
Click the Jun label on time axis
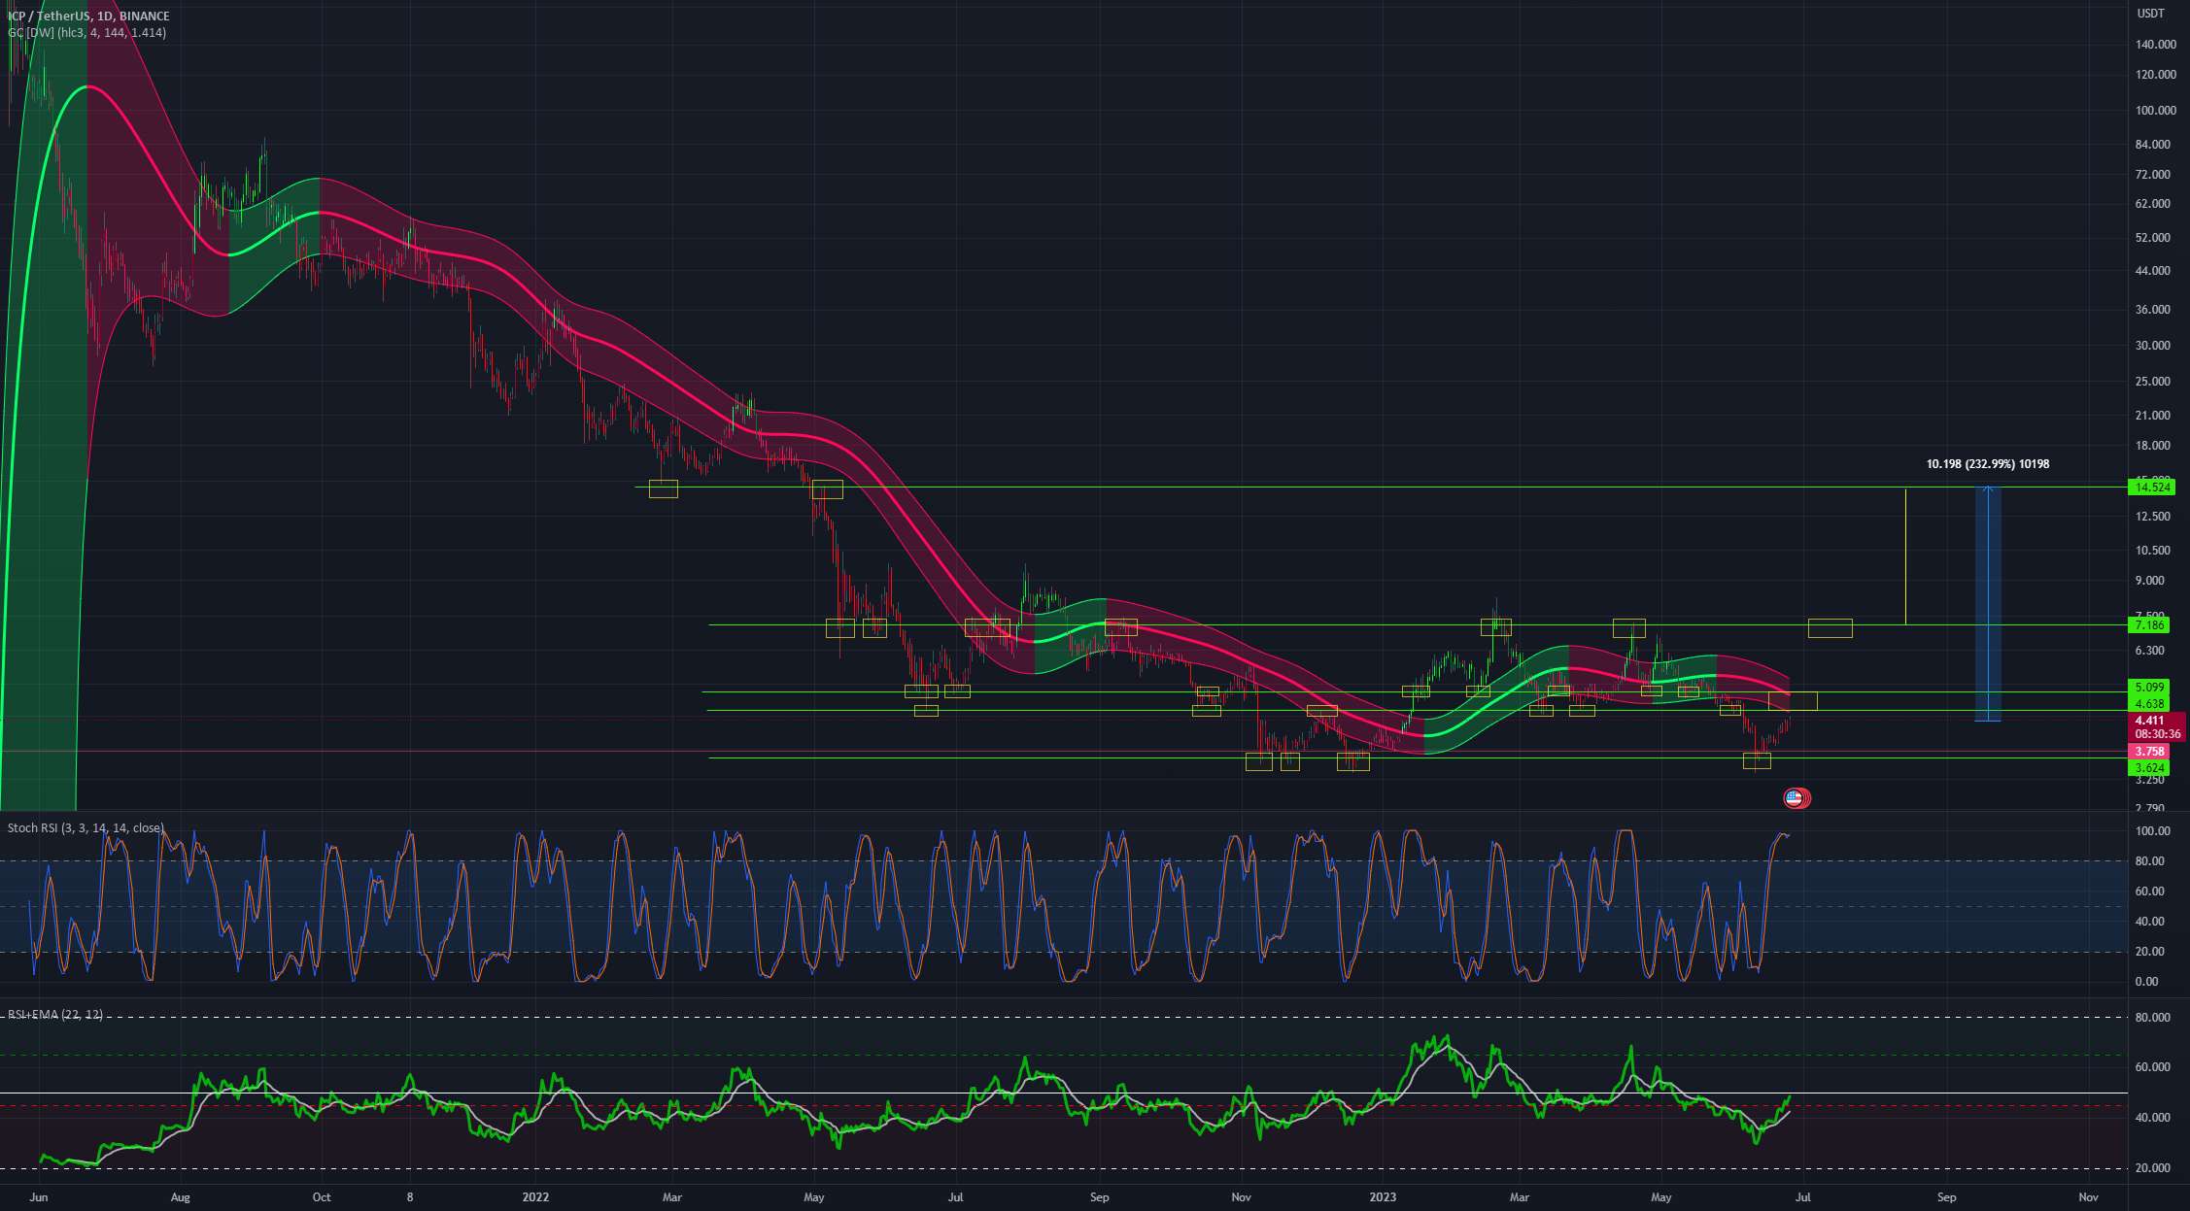coord(39,1196)
